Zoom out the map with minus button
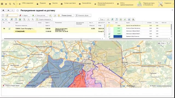The width and height of the screenshot is (175, 98). click(x=4, y=73)
